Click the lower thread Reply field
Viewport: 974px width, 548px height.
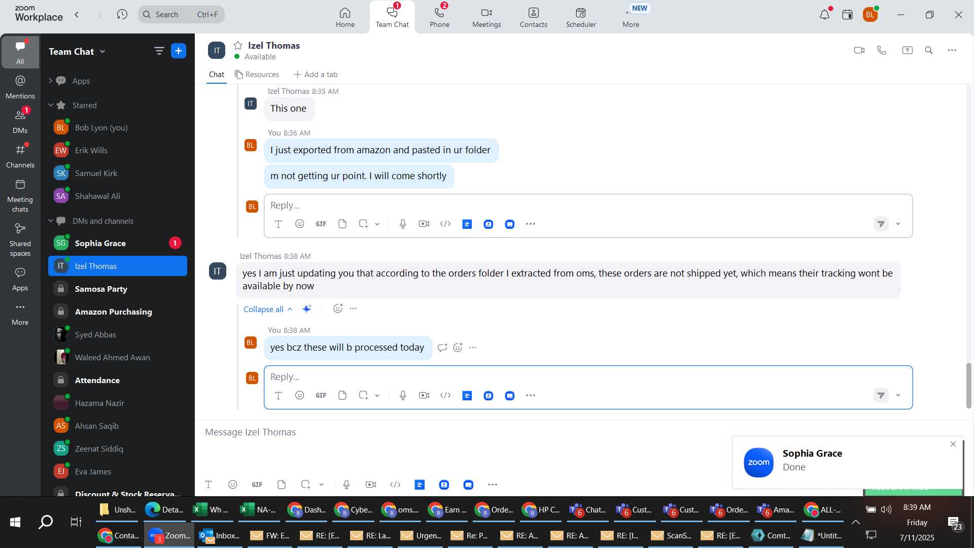(588, 377)
